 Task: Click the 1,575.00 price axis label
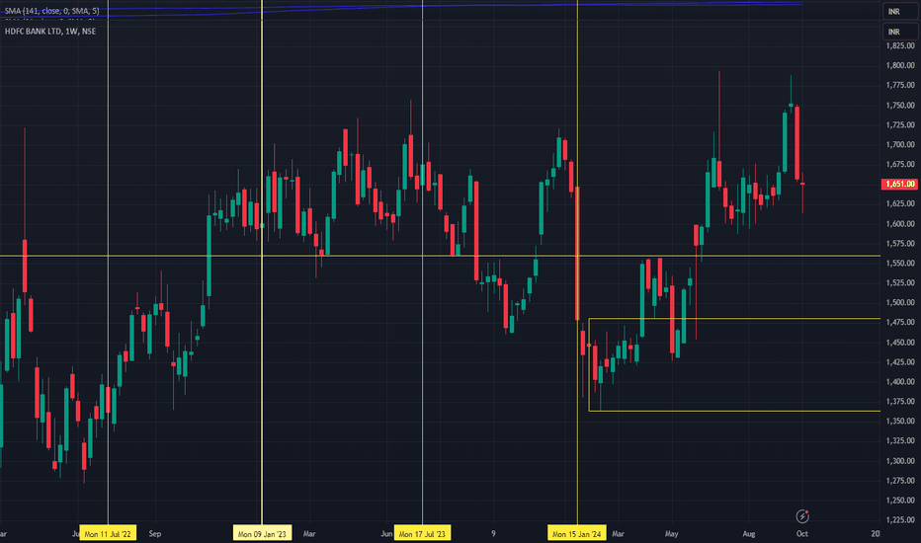point(900,243)
